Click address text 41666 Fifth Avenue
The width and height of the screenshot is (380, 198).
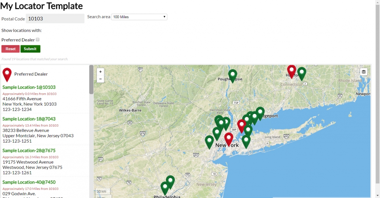pos(22,99)
